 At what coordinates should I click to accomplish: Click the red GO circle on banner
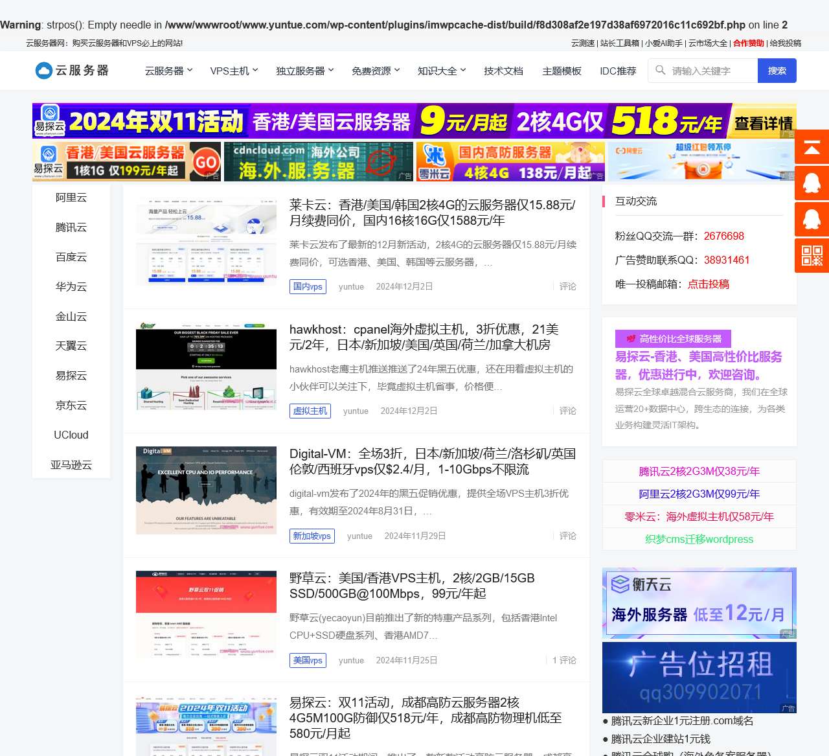[206, 161]
